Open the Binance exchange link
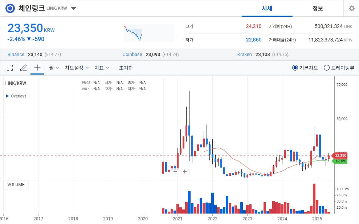 pyautogui.click(x=15, y=54)
